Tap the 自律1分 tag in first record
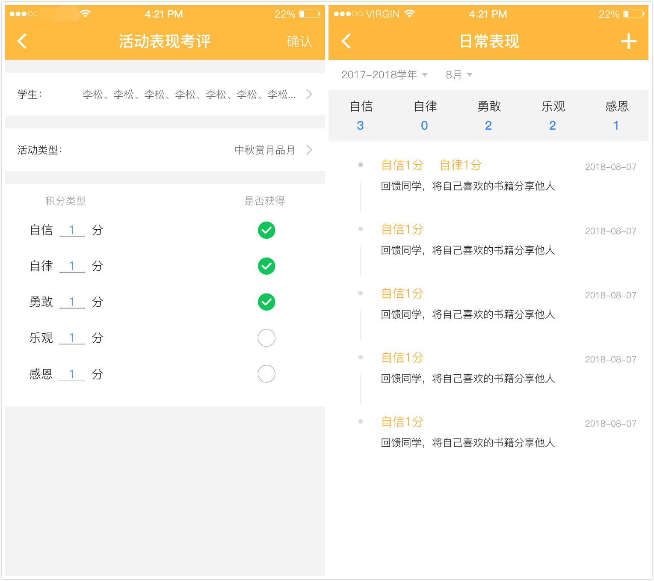Screen dimensions: 654x581 [461, 165]
